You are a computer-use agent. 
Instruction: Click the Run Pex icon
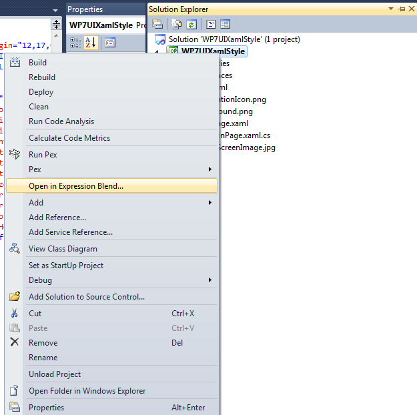coord(15,154)
